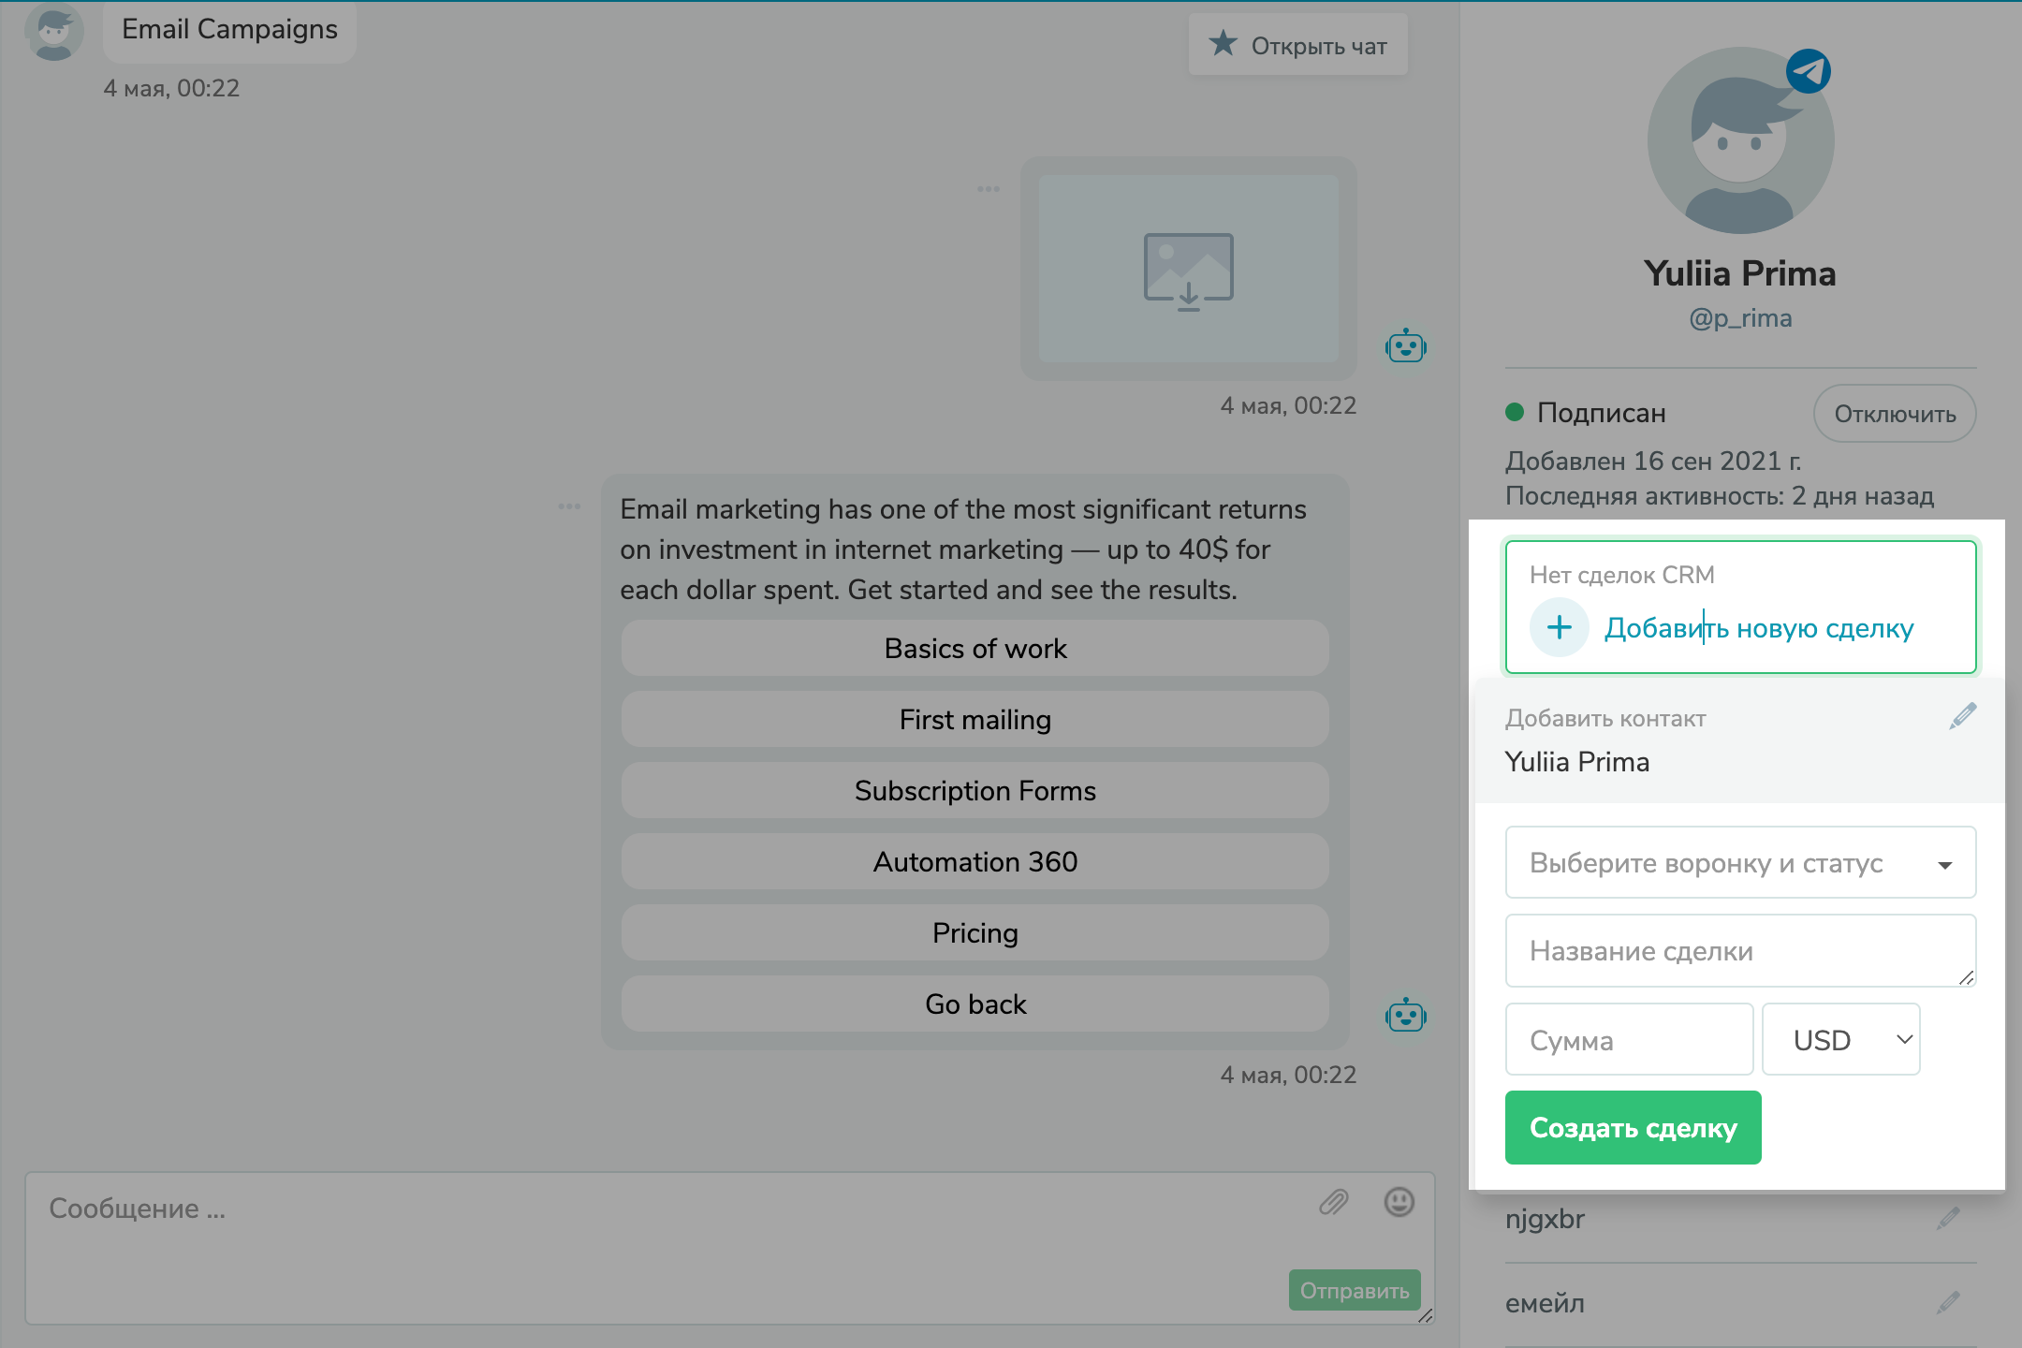This screenshot has height=1348, width=2022.
Task: Click the star icon in Открыть чат
Action: pyautogui.click(x=1223, y=42)
